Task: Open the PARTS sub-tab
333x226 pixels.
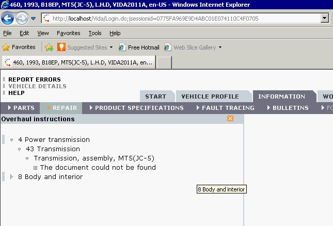Action: tap(21, 108)
